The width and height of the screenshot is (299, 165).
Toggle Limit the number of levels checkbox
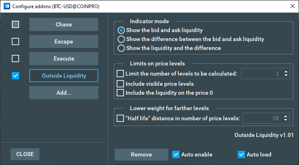point(120,74)
